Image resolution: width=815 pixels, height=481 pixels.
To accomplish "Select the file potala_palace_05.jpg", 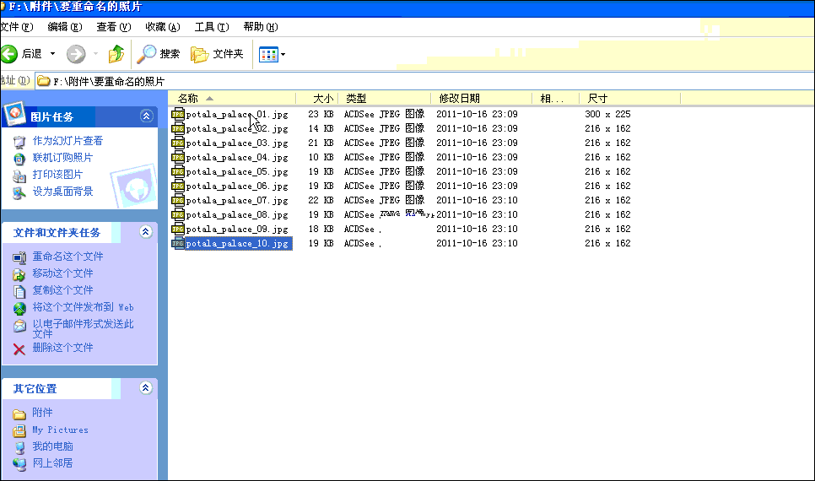I will point(236,171).
